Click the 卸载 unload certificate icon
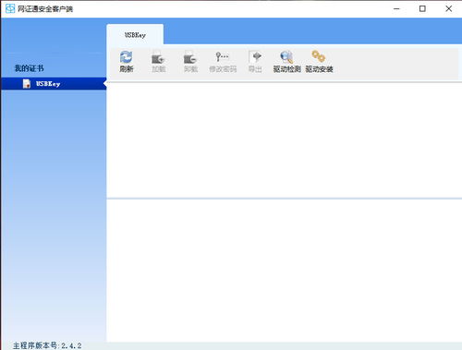Viewport: 462px width, 350px height. coord(190,57)
